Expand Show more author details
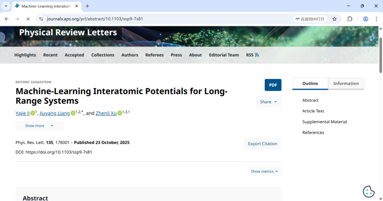Image resolution: width=383 pixels, height=201 pixels. [x=39, y=125]
